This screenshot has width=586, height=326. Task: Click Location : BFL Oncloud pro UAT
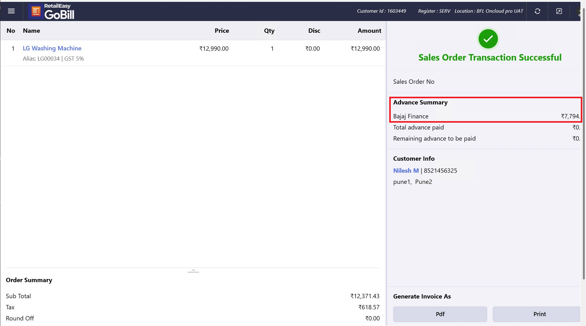coord(489,11)
